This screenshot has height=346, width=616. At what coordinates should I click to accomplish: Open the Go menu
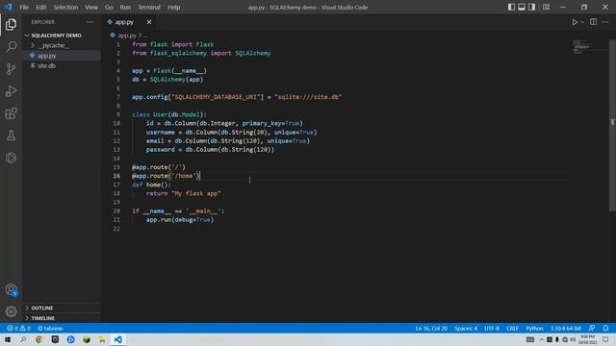coord(109,7)
